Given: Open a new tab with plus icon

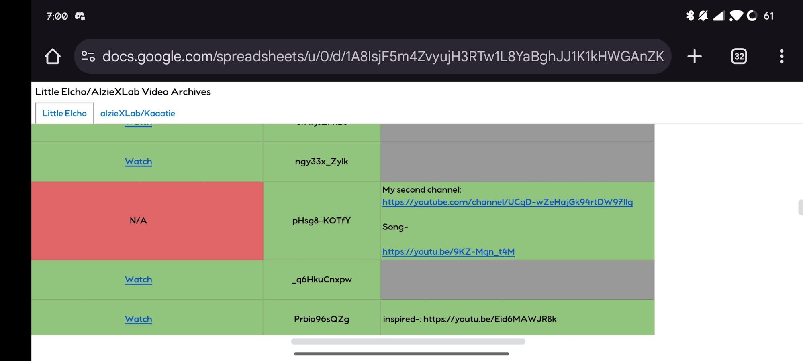Looking at the screenshot, I should [695, 56].
